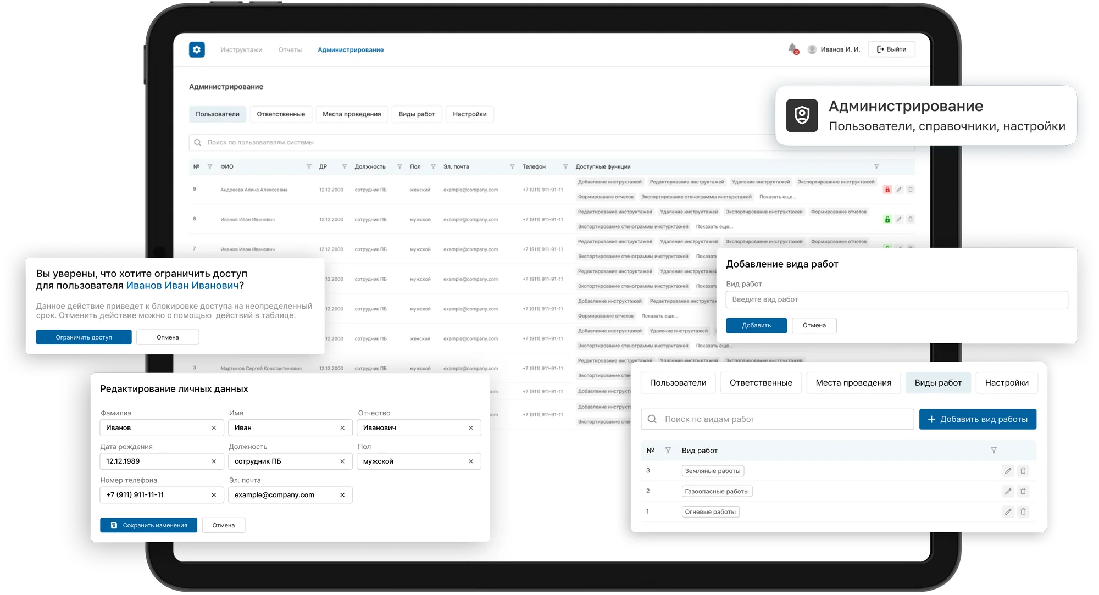
Task: Select the Ответственные tab in main window
Action: click(281, 114)
